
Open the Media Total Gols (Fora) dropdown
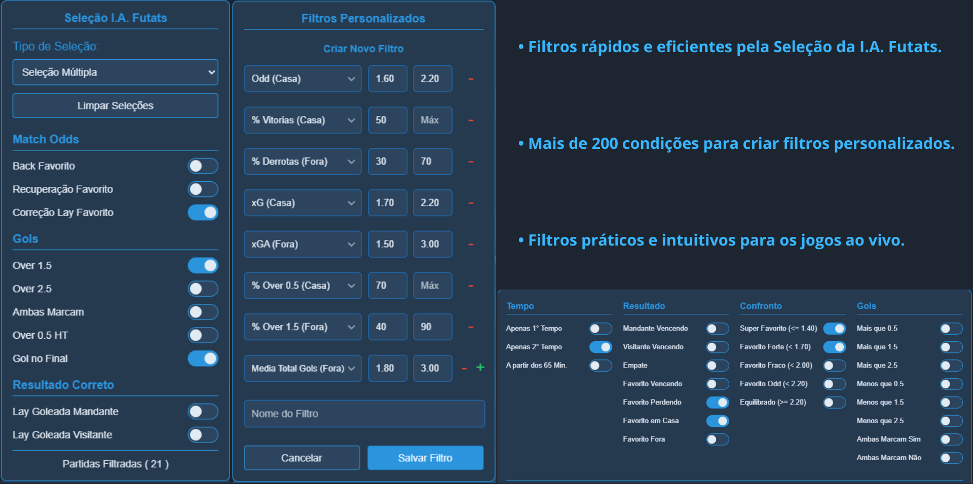click(303, 369)
